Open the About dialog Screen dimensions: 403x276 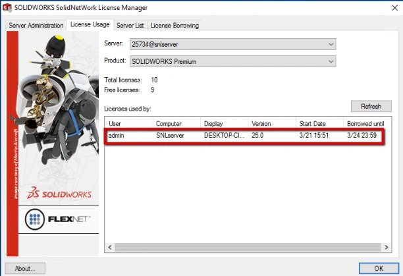[25, 268]
